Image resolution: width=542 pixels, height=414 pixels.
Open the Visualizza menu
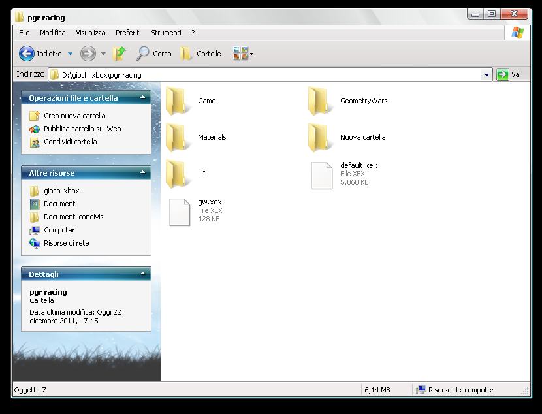click(91, 33)
